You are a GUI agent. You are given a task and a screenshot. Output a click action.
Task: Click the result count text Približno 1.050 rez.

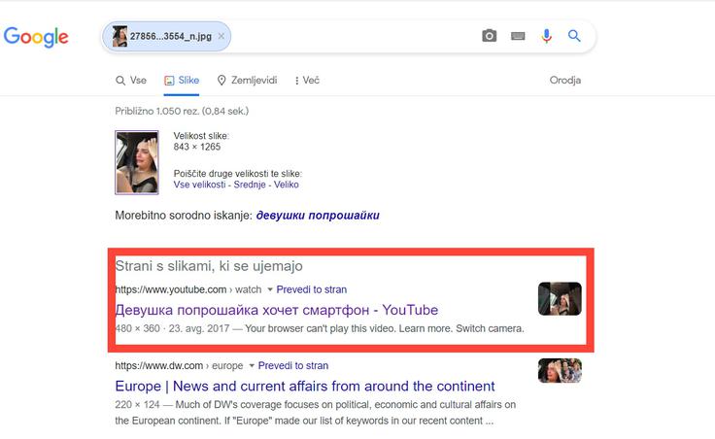click(x=182, y=111)
